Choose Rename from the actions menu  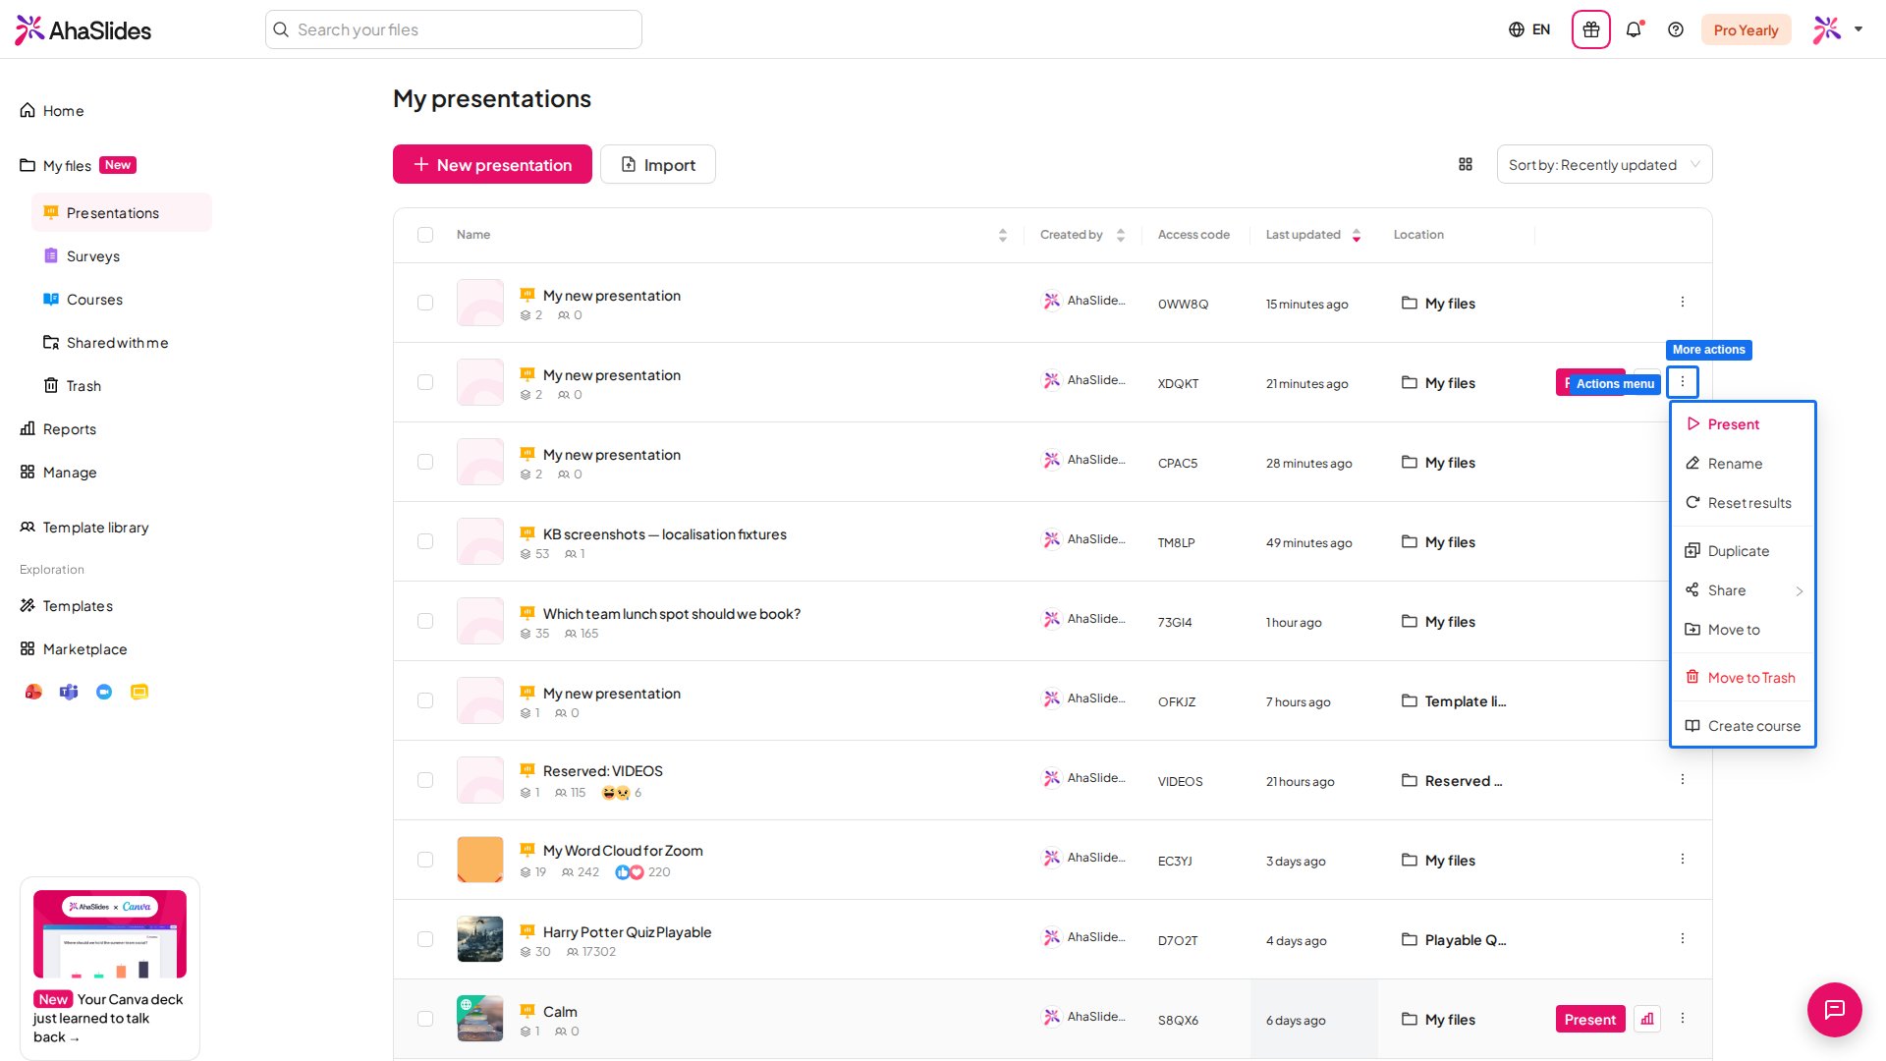point(1743,464)
